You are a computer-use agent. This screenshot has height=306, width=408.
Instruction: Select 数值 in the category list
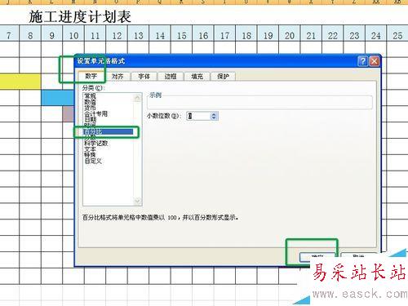90,102
